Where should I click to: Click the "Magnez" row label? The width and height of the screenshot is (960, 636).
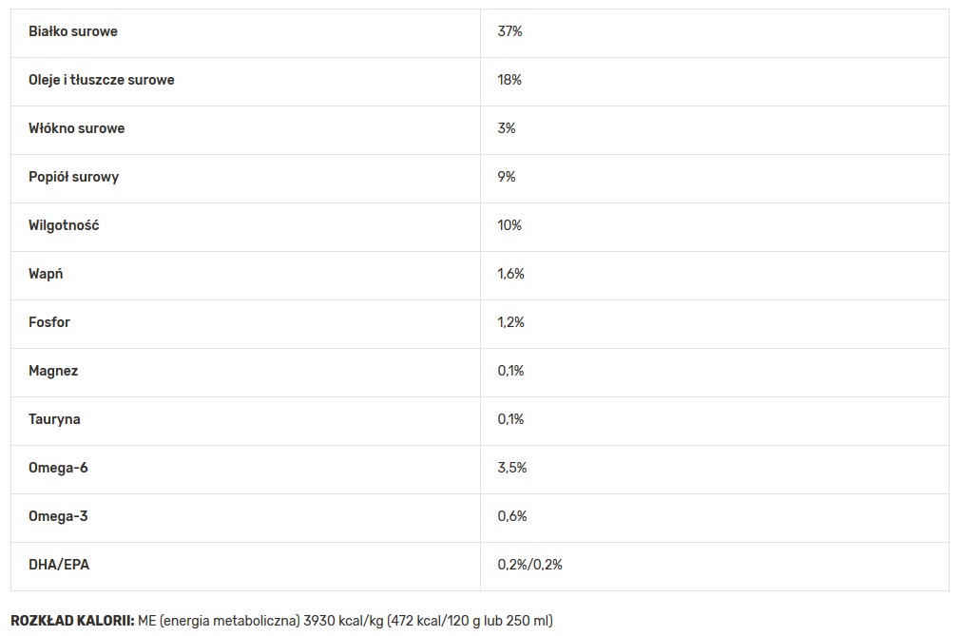(53, 371)
